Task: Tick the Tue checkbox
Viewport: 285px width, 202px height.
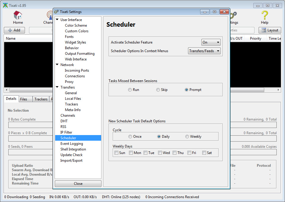Action: [145, 153]
